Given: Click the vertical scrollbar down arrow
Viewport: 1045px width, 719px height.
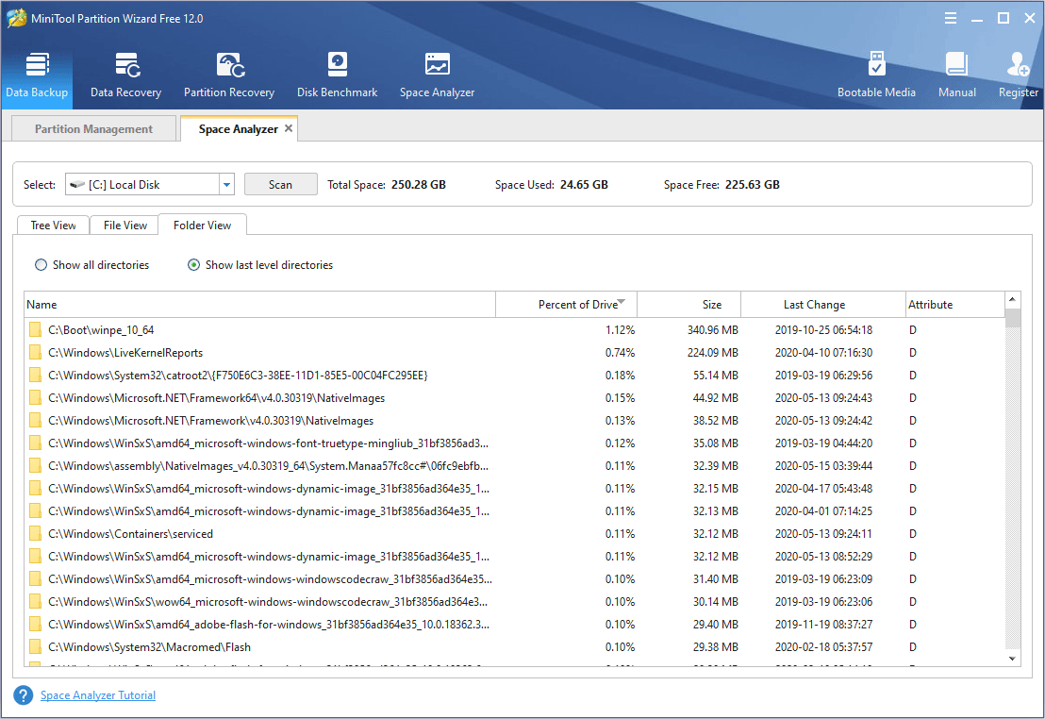Looking at the screenshot, I should point(1013,658).
